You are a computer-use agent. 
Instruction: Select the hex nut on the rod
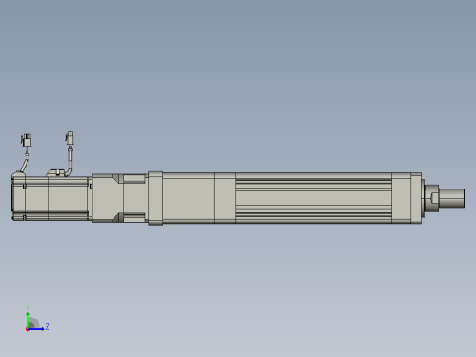[432, 199]
